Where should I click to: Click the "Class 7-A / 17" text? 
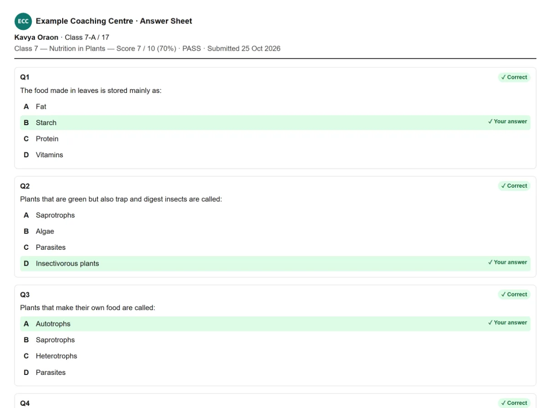tap(87, 37)
